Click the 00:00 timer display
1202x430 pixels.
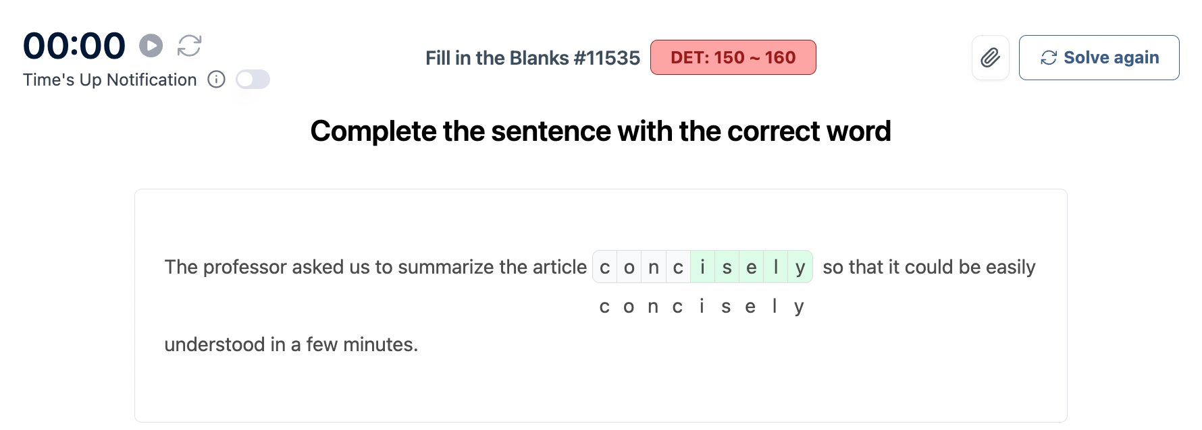[74, 46]
